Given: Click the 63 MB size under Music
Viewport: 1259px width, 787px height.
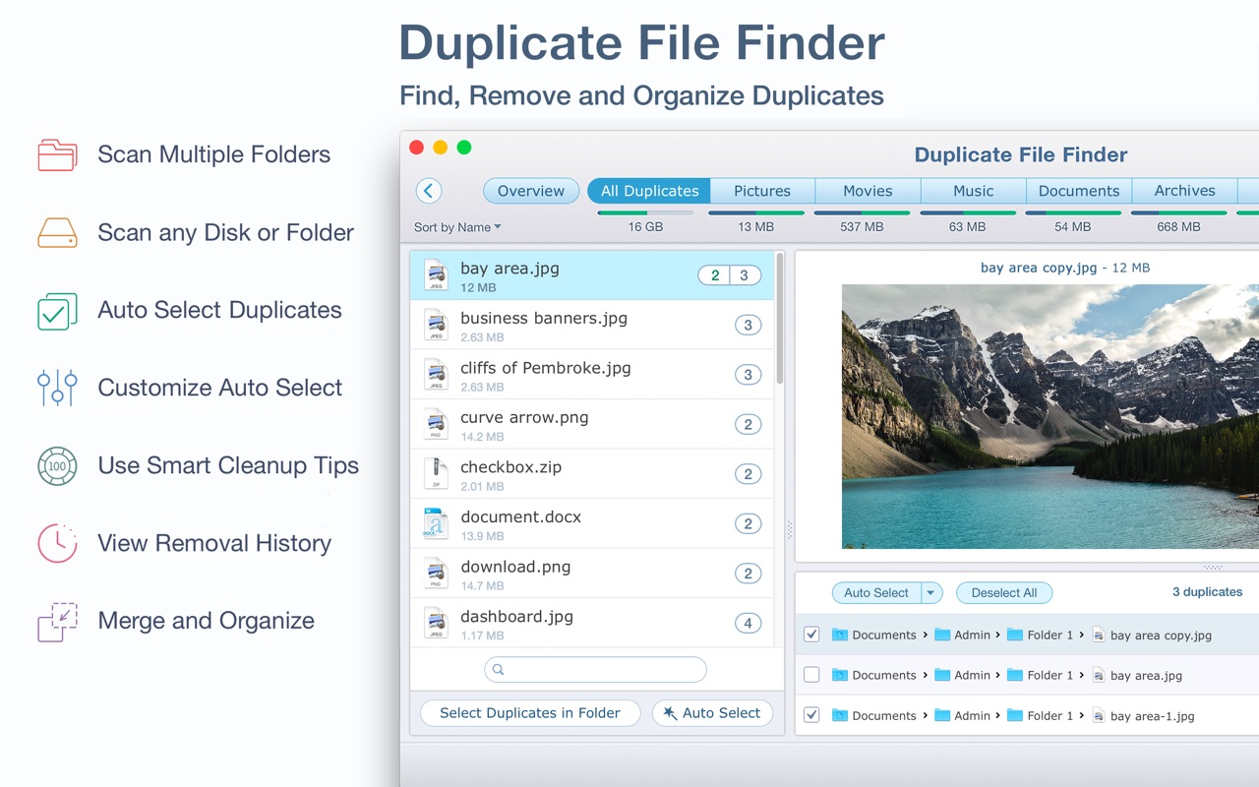Looking at the screenshot, I should 968,227.
